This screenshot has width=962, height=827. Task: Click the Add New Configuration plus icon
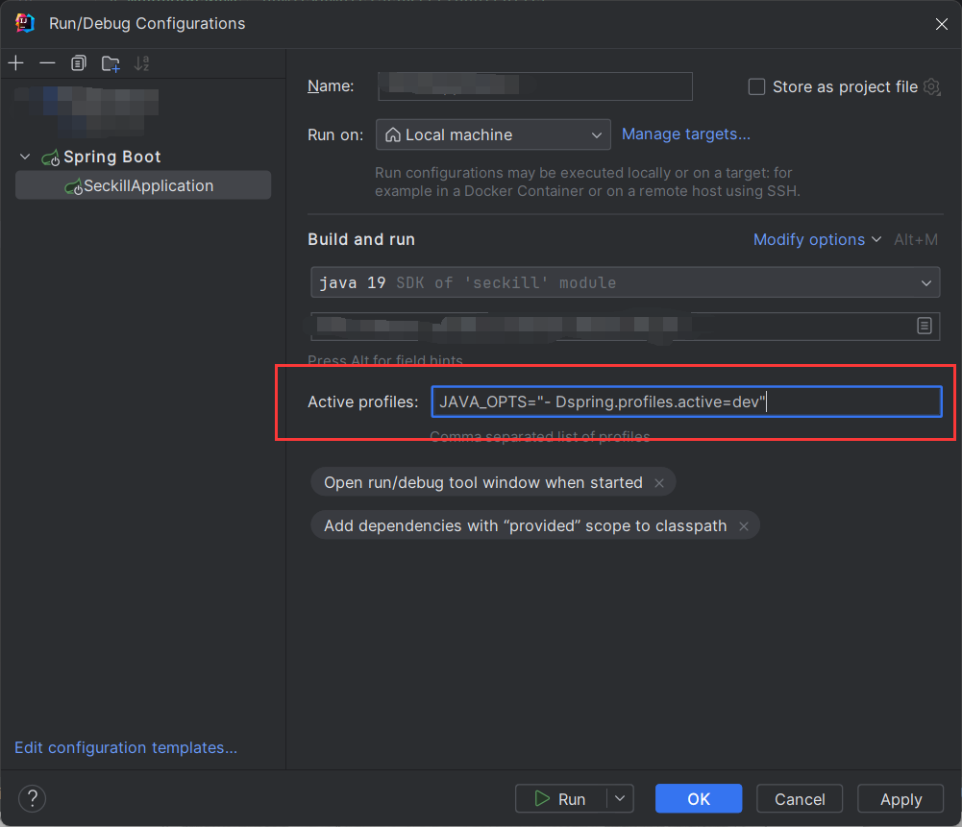16,63
